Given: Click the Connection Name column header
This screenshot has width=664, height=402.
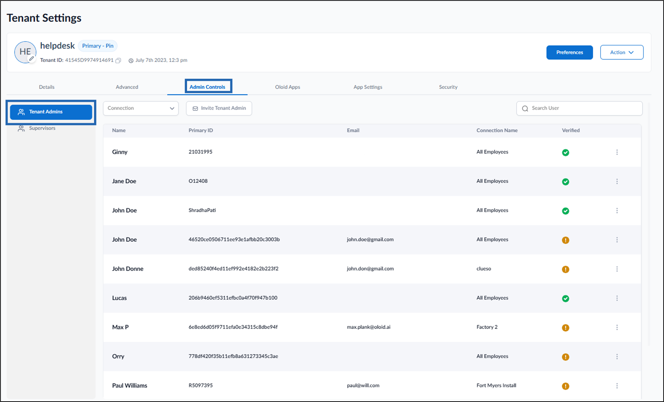Looking at the screenshot, I should (497, 130).
